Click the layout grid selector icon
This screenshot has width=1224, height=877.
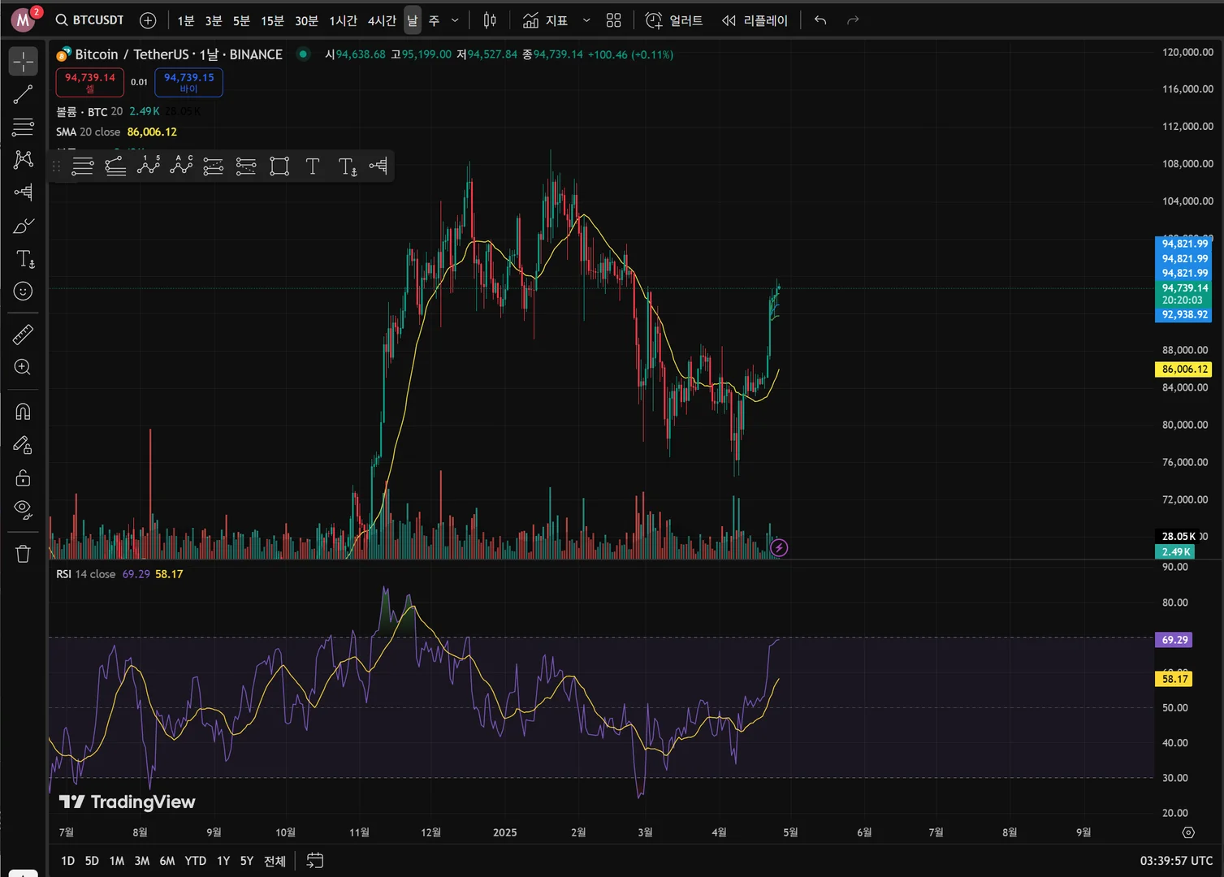coord(613,20)
